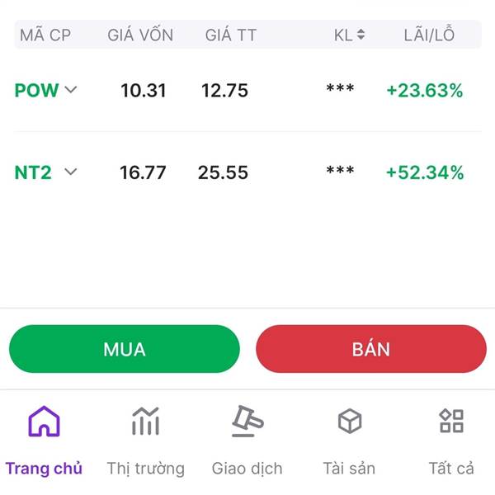Viewport: 495px width, 495px height.
Task: Tap the Tất cả grid icon
Action: tap(451, 422)
